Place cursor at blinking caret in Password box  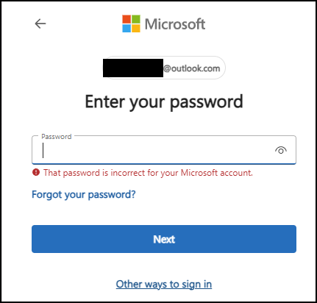43,151
